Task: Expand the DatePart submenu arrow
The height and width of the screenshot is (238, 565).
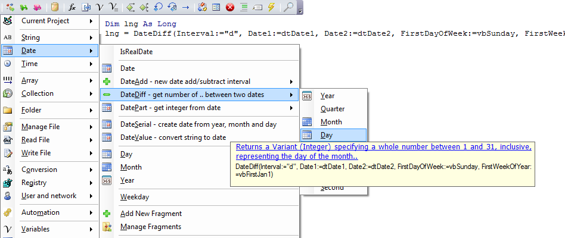Action: pos(291,108)
